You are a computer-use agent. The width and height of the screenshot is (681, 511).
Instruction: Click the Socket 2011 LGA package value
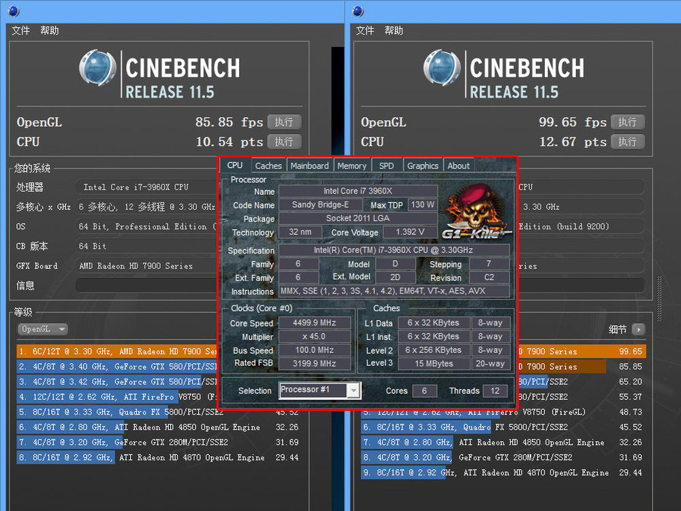[x=358, y=218]
